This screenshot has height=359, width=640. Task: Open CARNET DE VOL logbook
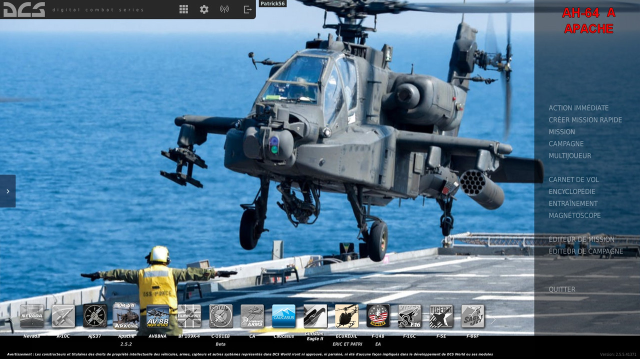(x=573, y=180)
